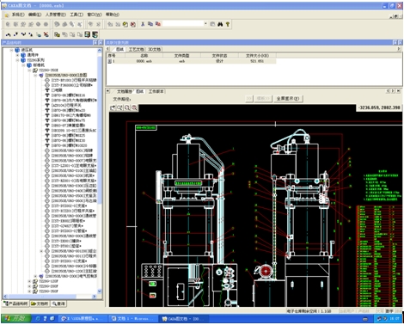Click the zoom window magnifier above drawing
The height and width of the screenshot is (325, 404).
pos(119,107)
